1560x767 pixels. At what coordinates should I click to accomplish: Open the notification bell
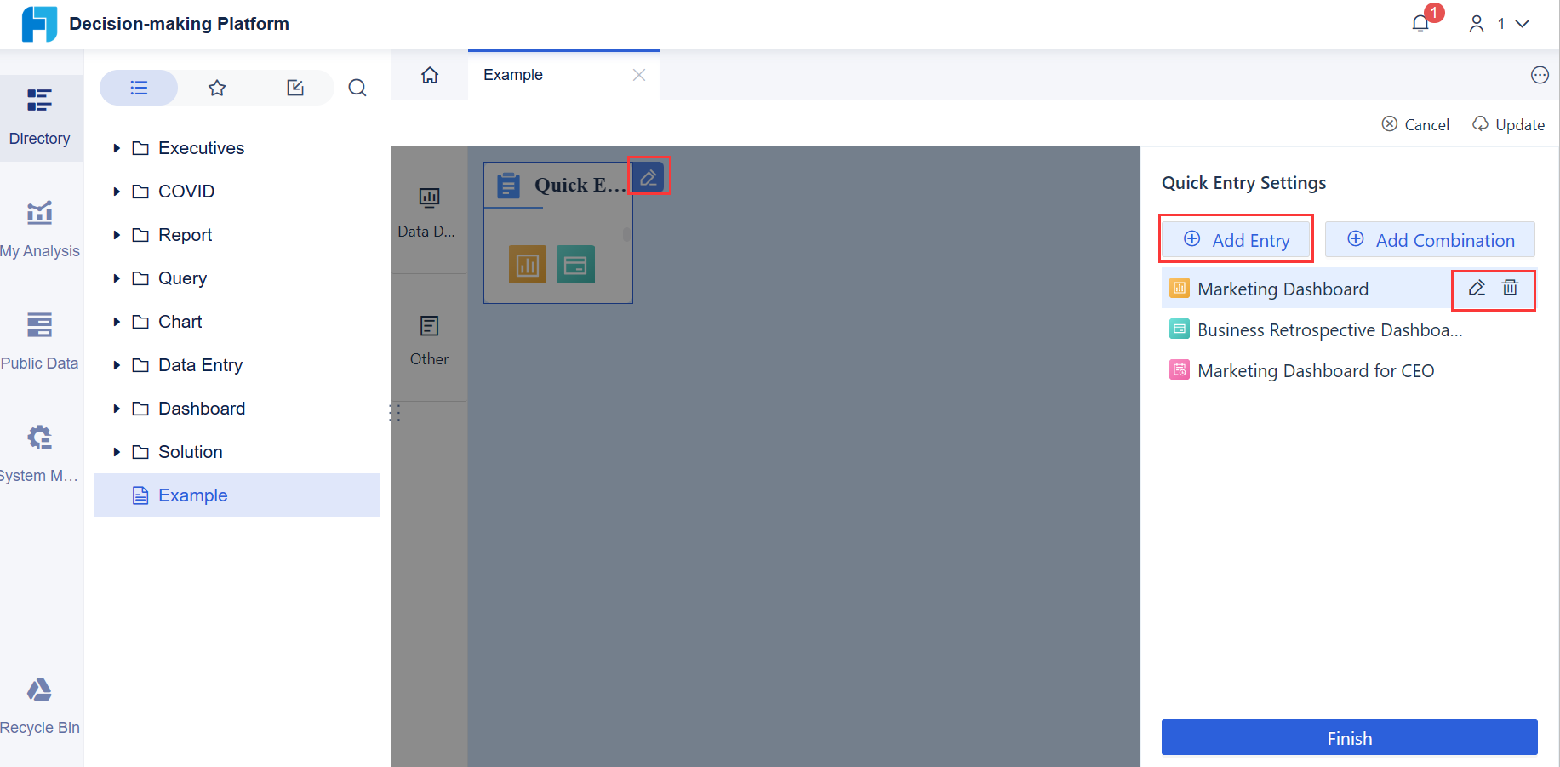[1420, 23]
